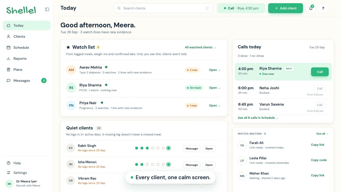The height and width of the screenshot is (192, 341).
Task: Focus the Search clients field
Action: [x=163, y=8]
